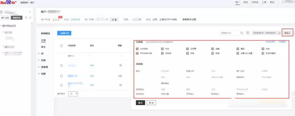This screenshot has height=116, width=295.
Task: Collapse the 提升网站访问 tree node
Action: click(x=1, y=26)
